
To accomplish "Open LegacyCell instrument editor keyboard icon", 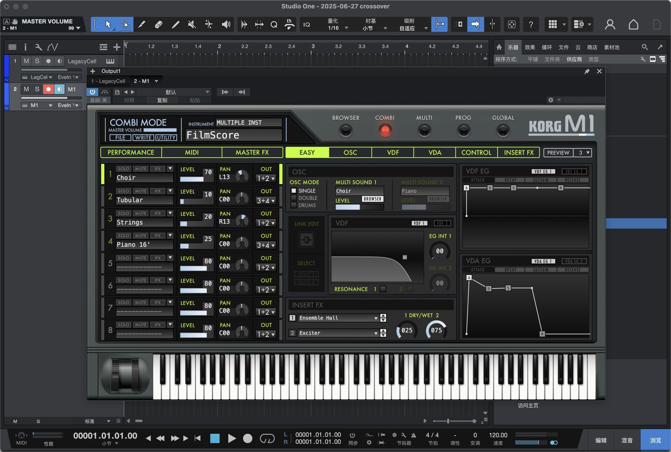I will pyautogui.click(x=110, y=61).
